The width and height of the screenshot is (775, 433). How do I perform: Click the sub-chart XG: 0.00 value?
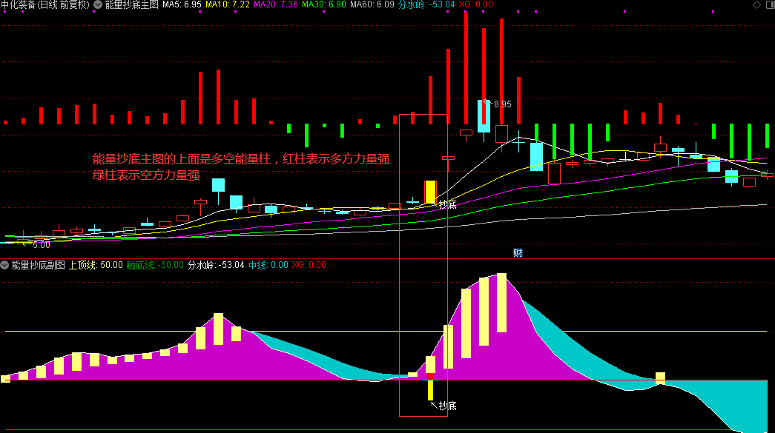coord(309,265)
